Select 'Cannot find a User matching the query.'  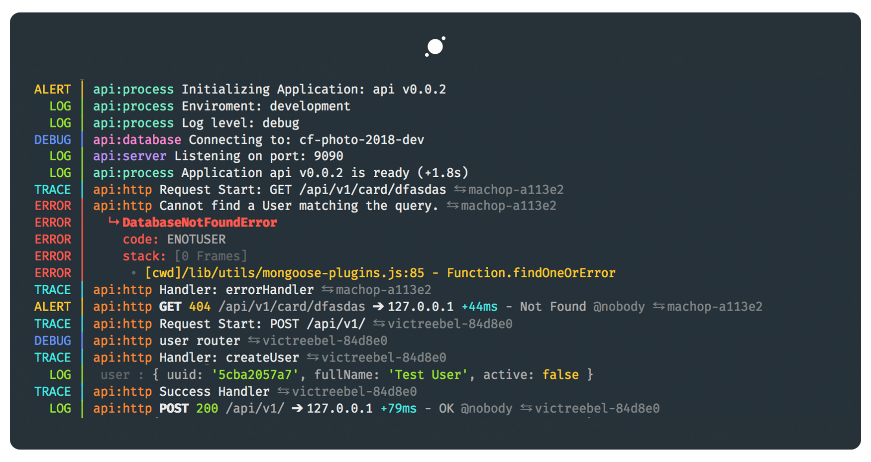299,206
